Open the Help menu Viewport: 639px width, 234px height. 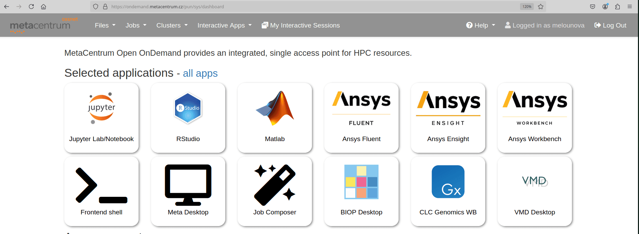pyautogui.click(x=480, y=25)
